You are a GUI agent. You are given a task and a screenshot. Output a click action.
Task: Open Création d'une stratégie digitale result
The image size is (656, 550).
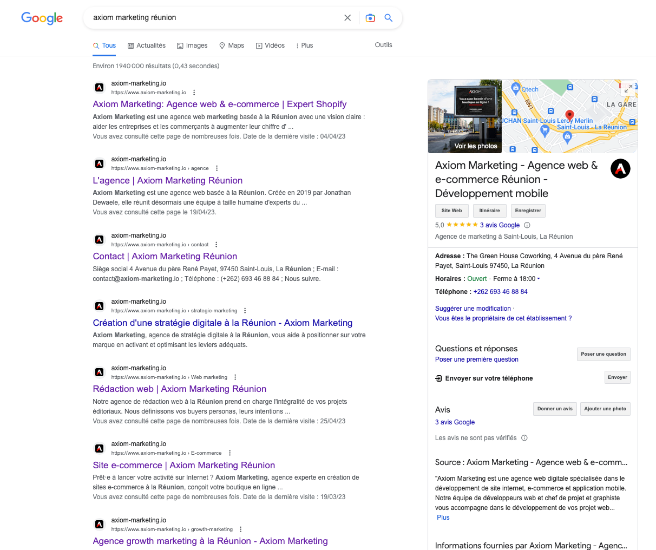[222, 323]
